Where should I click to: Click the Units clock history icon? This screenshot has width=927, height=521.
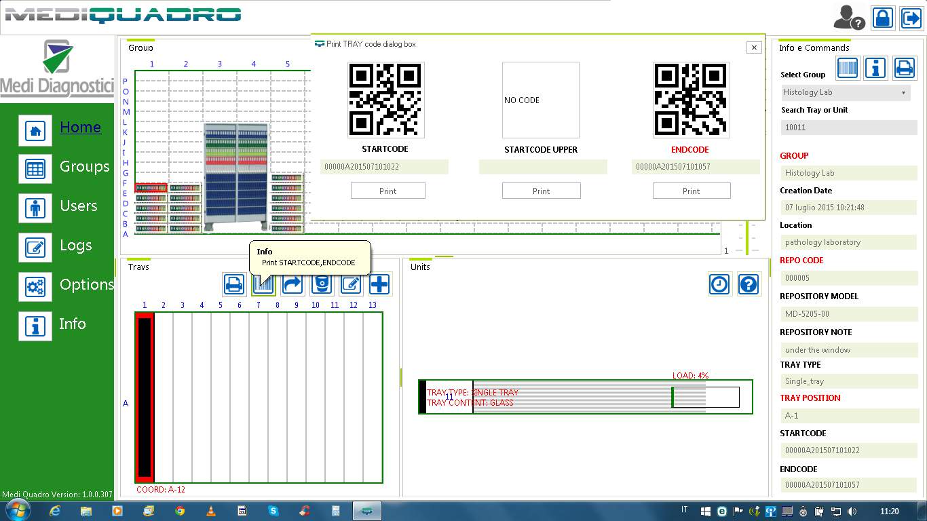719,284
